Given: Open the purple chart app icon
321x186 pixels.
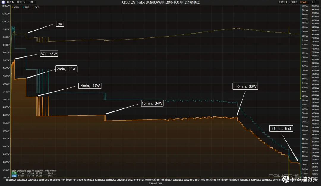Looking at the screenshot, I should (x=3, y=2).
